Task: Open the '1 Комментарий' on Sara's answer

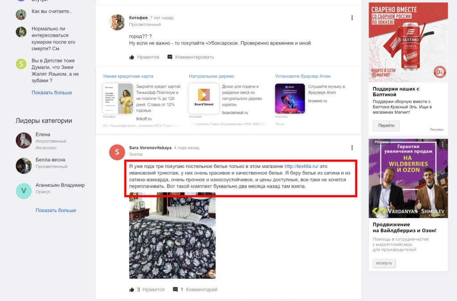Action: tap(199, 290)
